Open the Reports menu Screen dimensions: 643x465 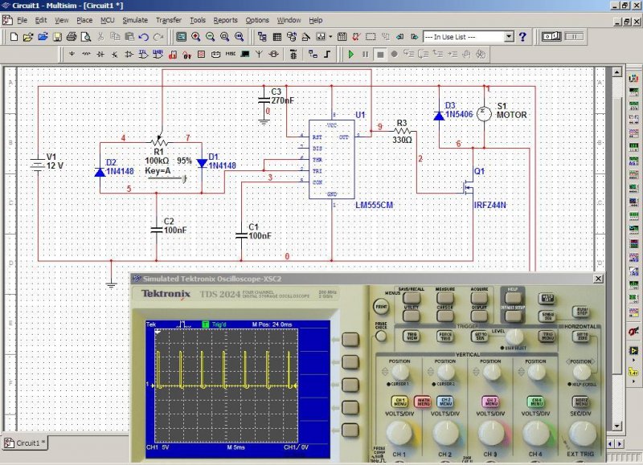225,20
